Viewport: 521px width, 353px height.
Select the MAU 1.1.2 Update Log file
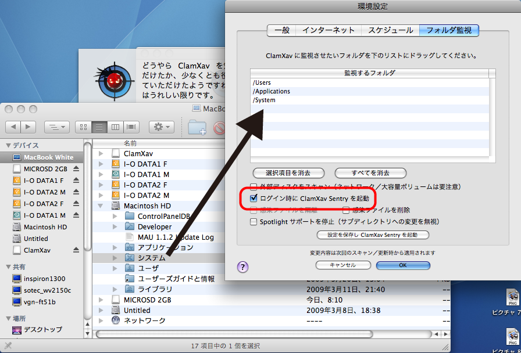(159, 237)
